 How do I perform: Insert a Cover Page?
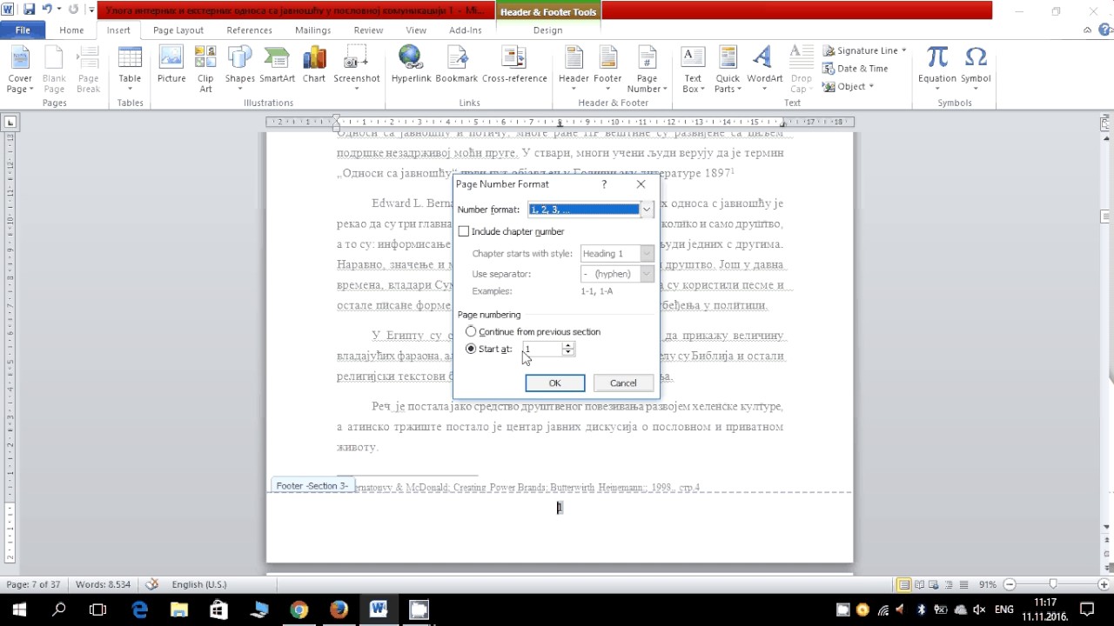[x=19, y=70]
